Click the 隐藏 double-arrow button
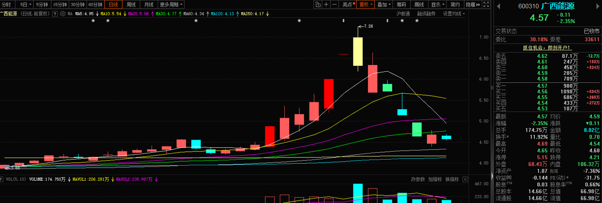This screenshot has height=203, width=602. [473, 4]
